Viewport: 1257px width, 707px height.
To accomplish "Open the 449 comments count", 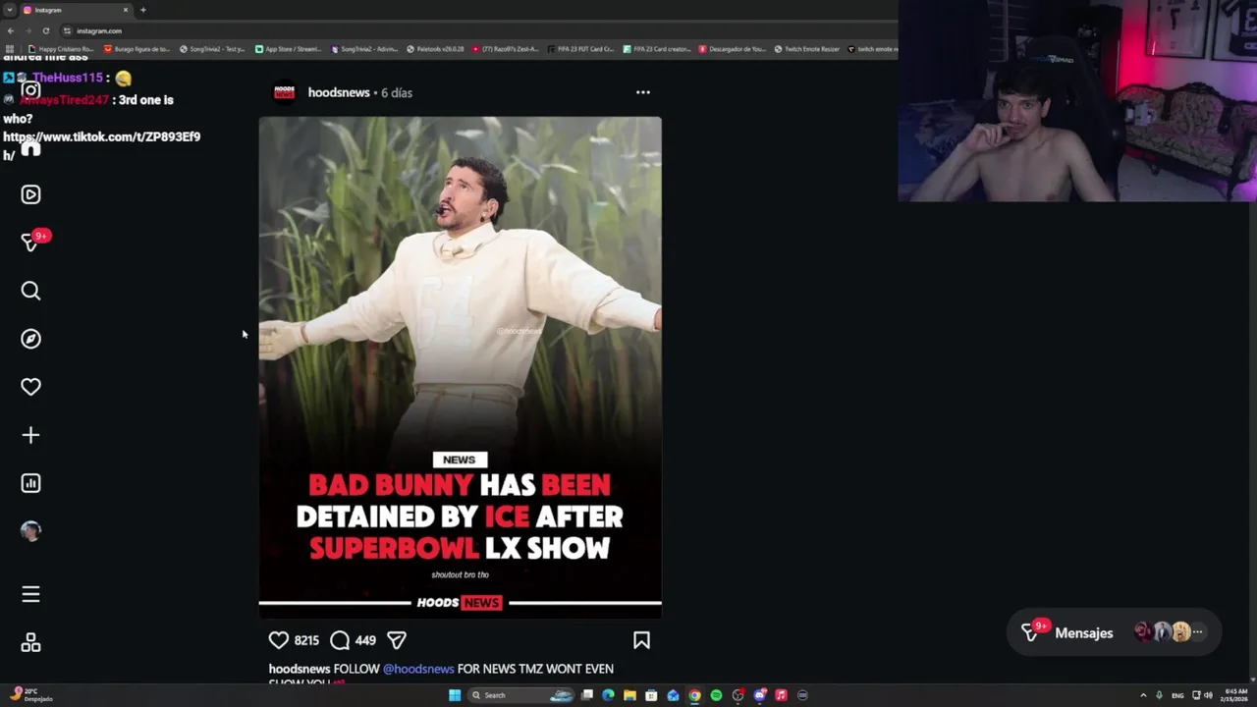I will click(x=365, y=640).
